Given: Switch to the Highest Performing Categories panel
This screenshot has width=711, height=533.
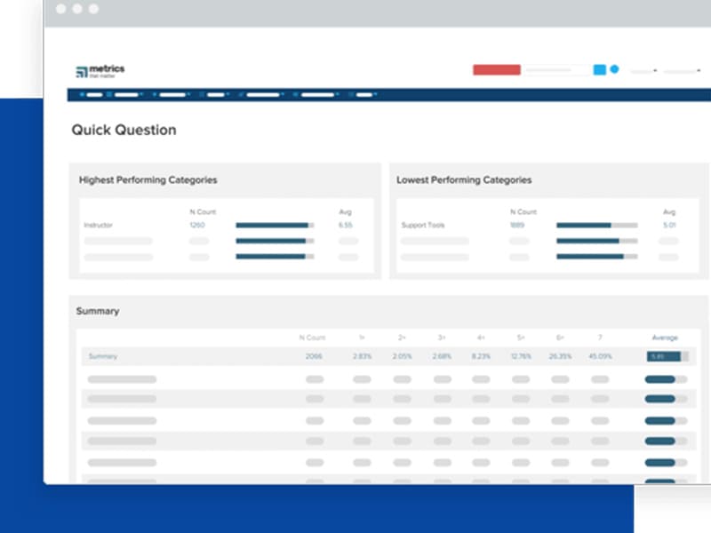Looking at the screenshot, I should click(148, 180).
